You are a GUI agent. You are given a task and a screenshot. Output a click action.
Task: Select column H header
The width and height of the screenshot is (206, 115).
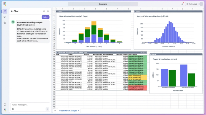tap(140, 9)
